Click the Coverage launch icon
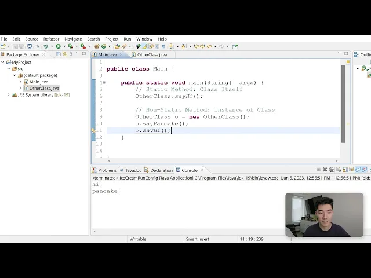The width and height of the screenshot is (371, 278). tap(70, 46)
